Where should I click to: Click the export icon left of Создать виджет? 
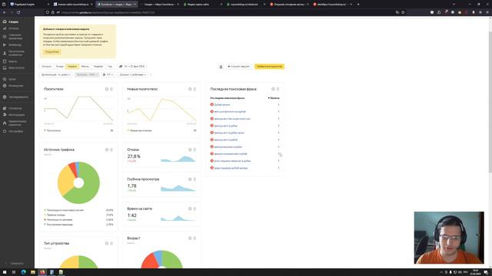(221, 67)
